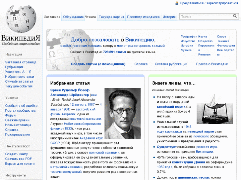Click the Schrödinger portrait photo

click(123, 113)
